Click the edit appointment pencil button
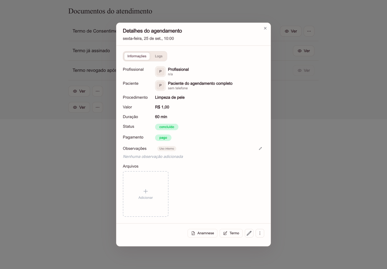The width and height of the screenshot is (387, 269). [x=249, y=233]
